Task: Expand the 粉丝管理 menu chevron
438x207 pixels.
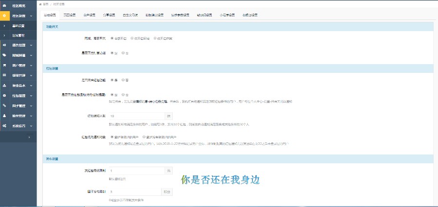Action: [x=31, y=116]
